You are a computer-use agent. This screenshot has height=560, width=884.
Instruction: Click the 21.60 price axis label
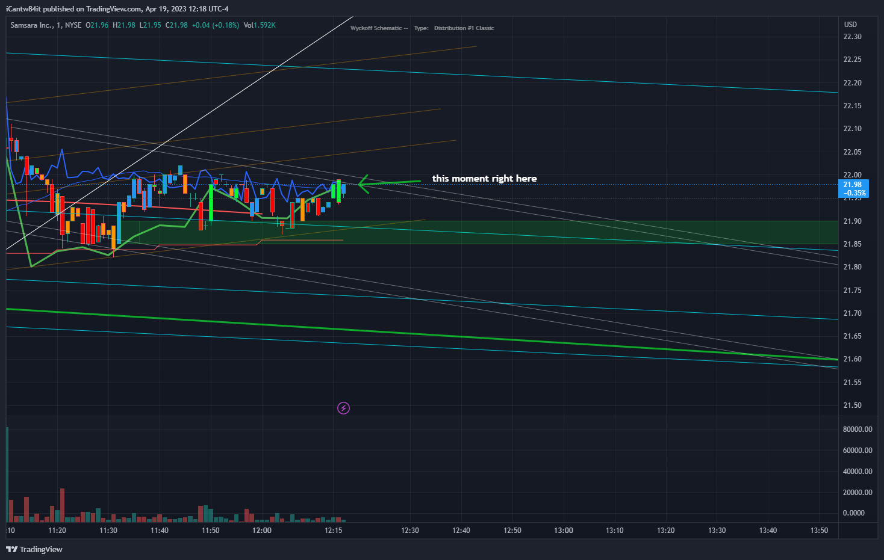(x=852, y=359)
